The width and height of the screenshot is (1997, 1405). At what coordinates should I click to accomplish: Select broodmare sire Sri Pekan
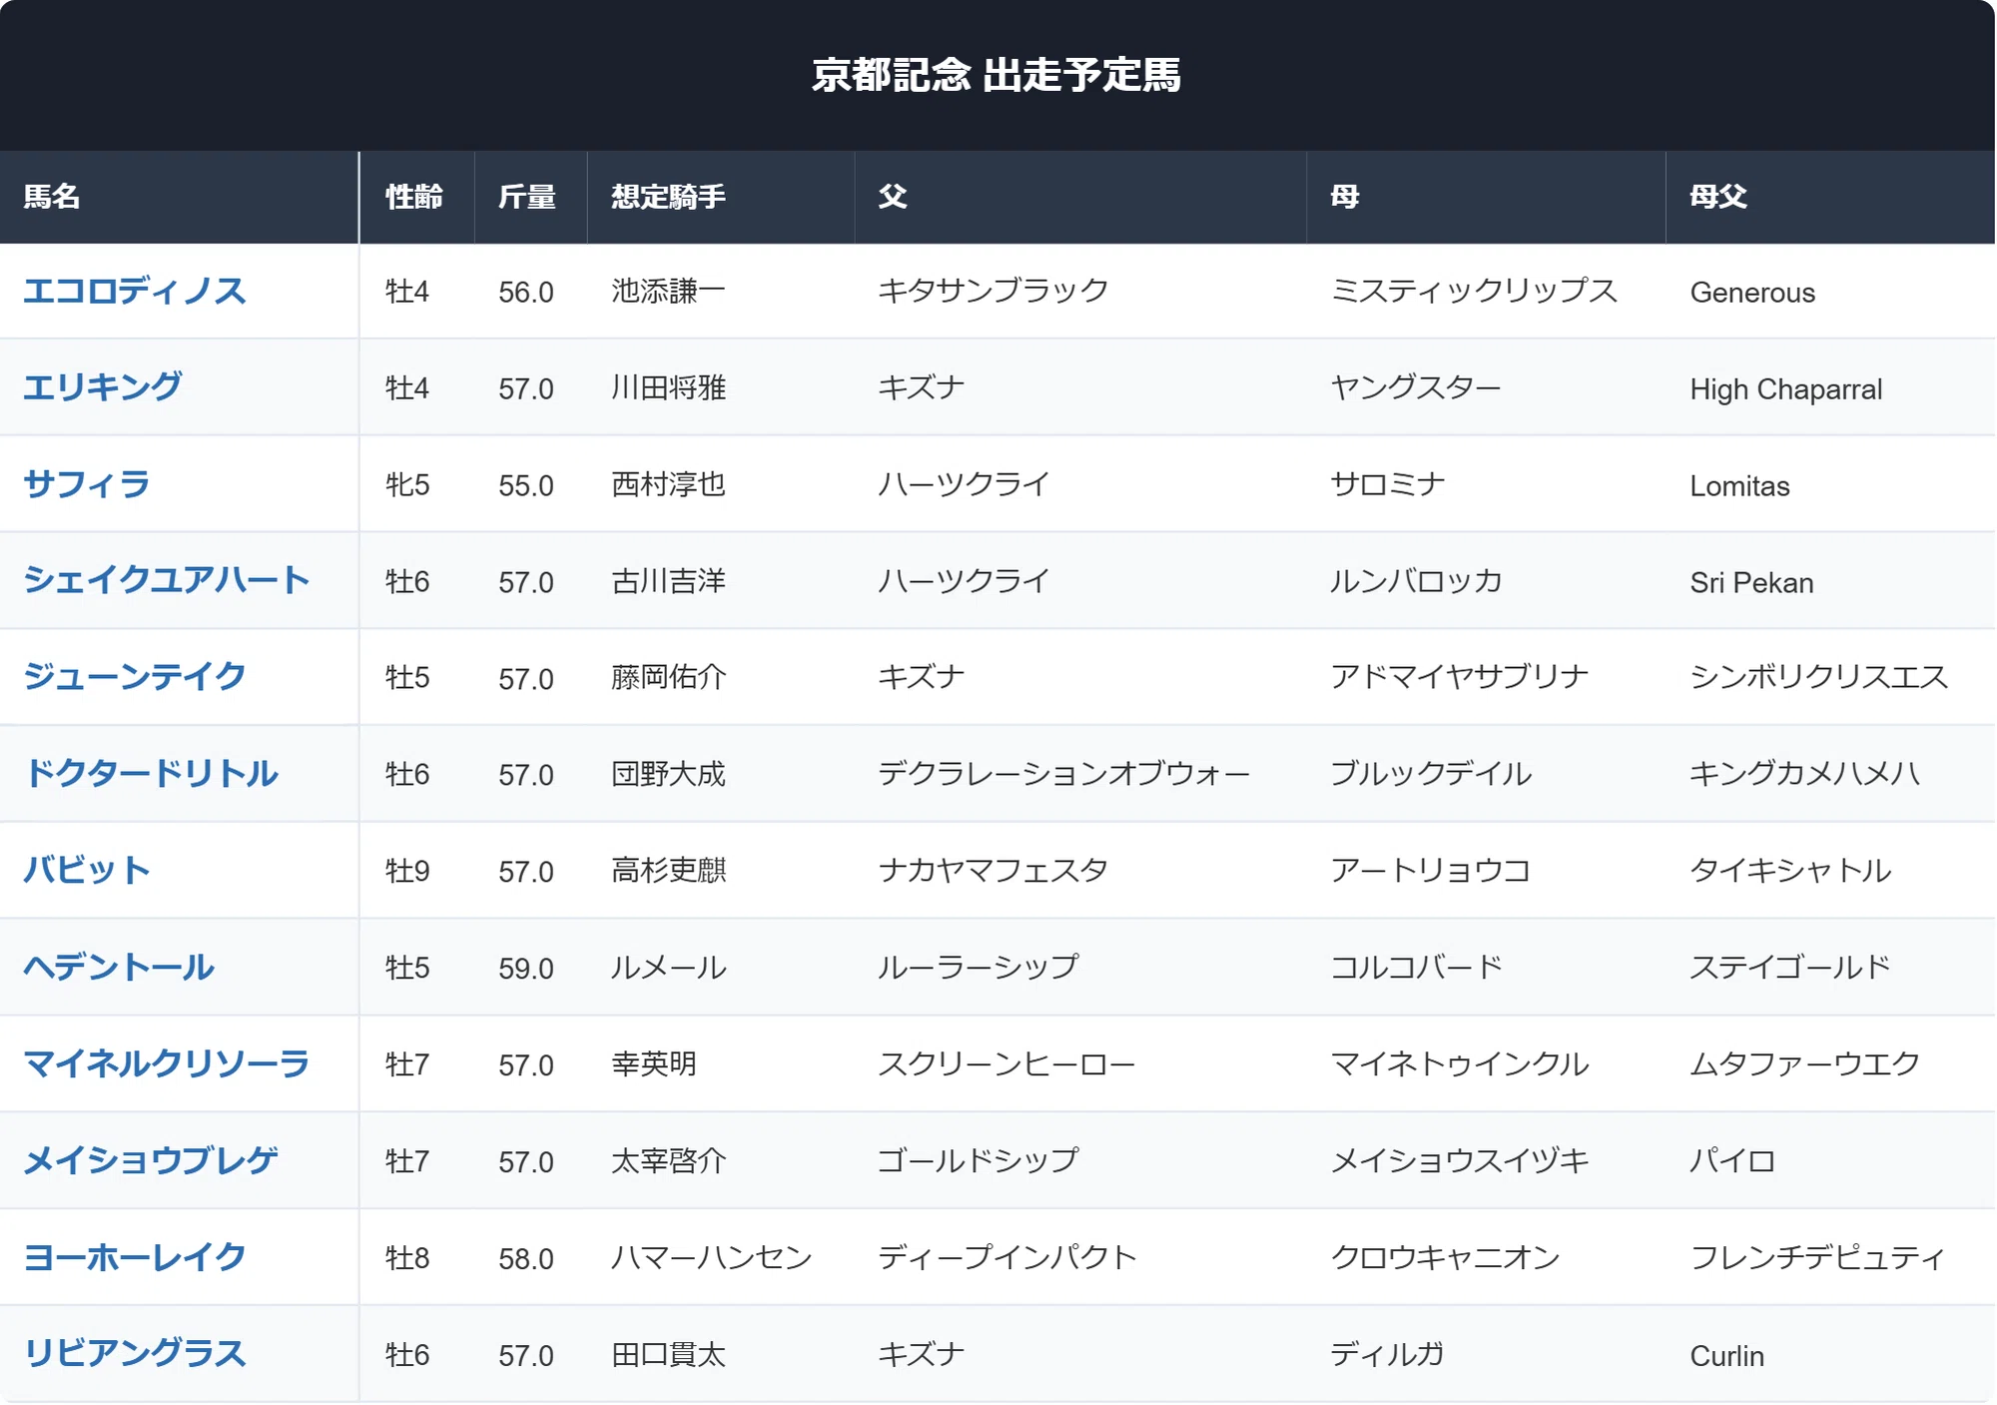click(1752, 583)
